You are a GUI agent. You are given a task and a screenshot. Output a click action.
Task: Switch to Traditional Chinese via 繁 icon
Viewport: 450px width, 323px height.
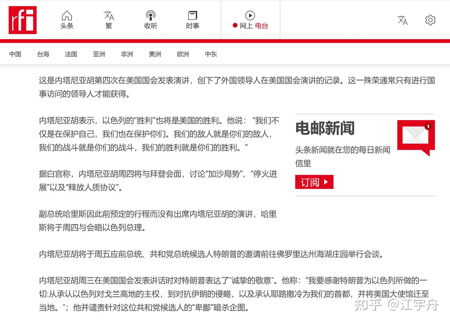coord(109,20)
